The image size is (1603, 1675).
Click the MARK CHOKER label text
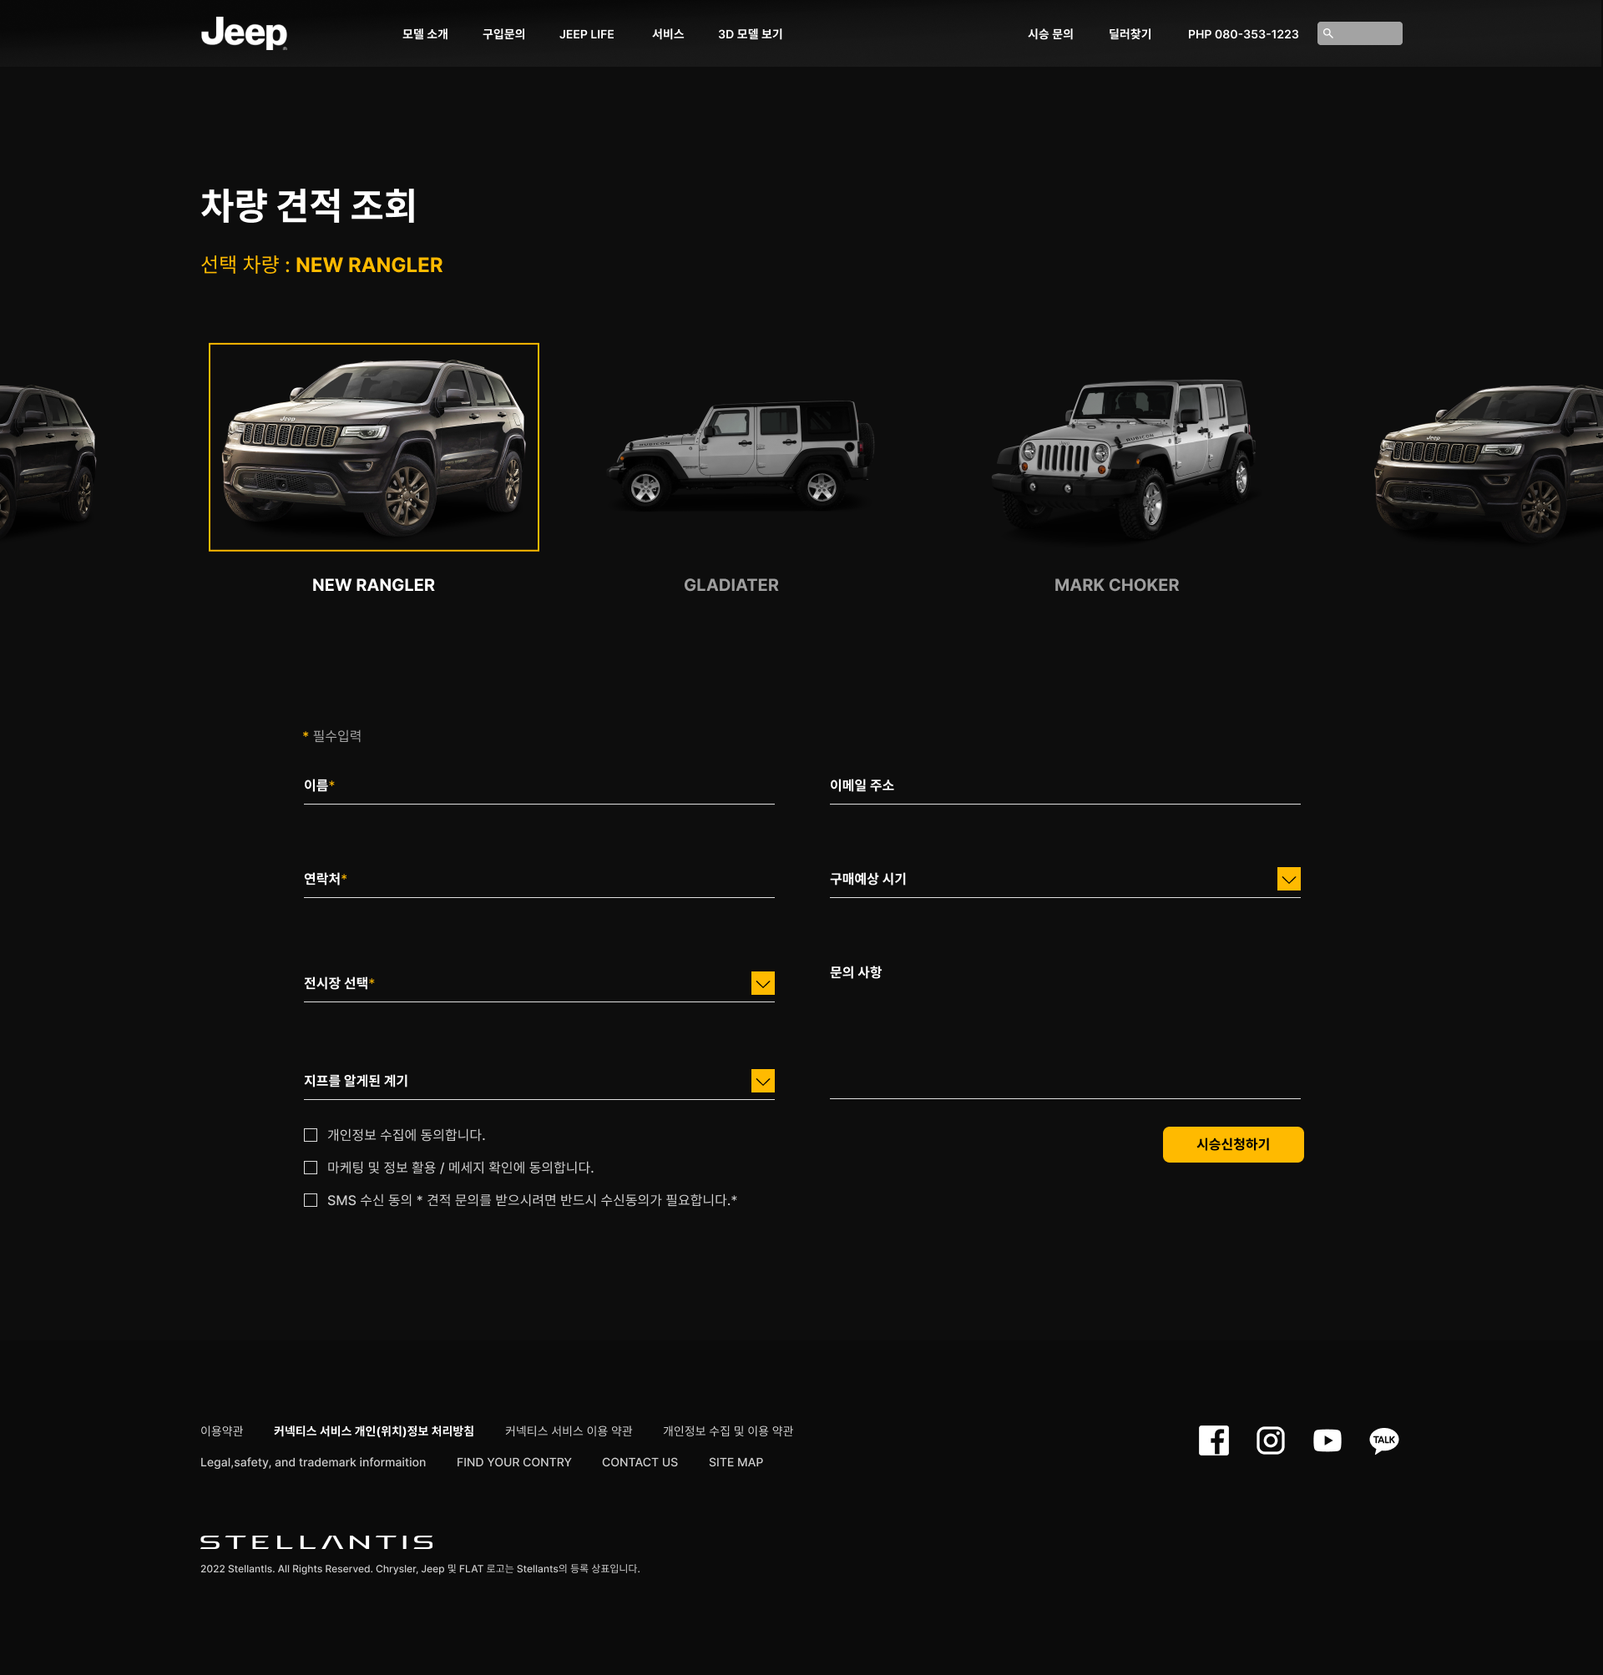point(1116,585)
